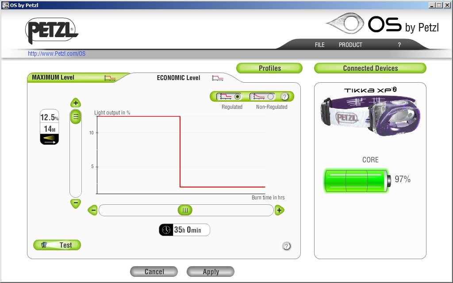Click the minus icon below the light output slider

76,203
